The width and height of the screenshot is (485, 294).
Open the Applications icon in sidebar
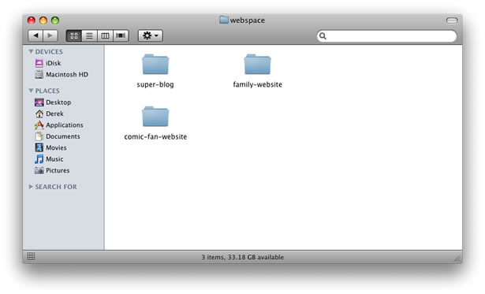[39, 125]
